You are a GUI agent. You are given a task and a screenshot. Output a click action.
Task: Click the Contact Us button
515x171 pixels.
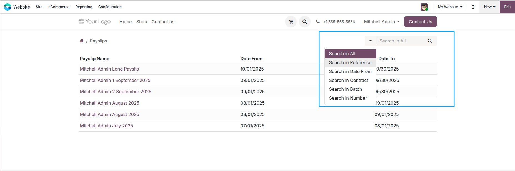point(420,22)
